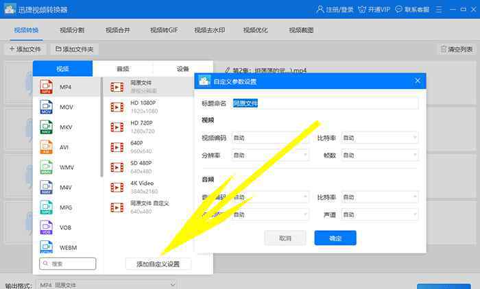Click the app logo in the title bar

10,9
